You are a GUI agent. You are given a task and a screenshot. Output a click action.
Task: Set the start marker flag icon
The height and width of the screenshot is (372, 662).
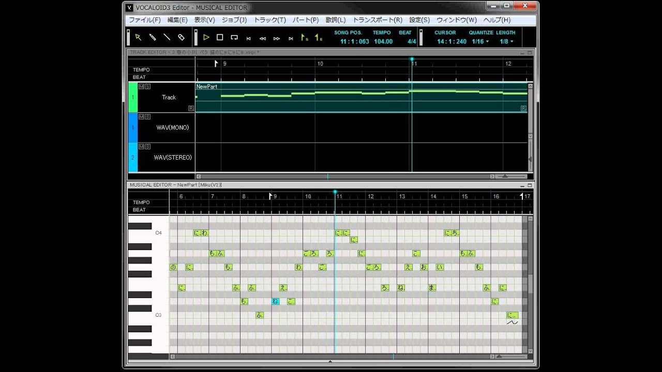305,37
